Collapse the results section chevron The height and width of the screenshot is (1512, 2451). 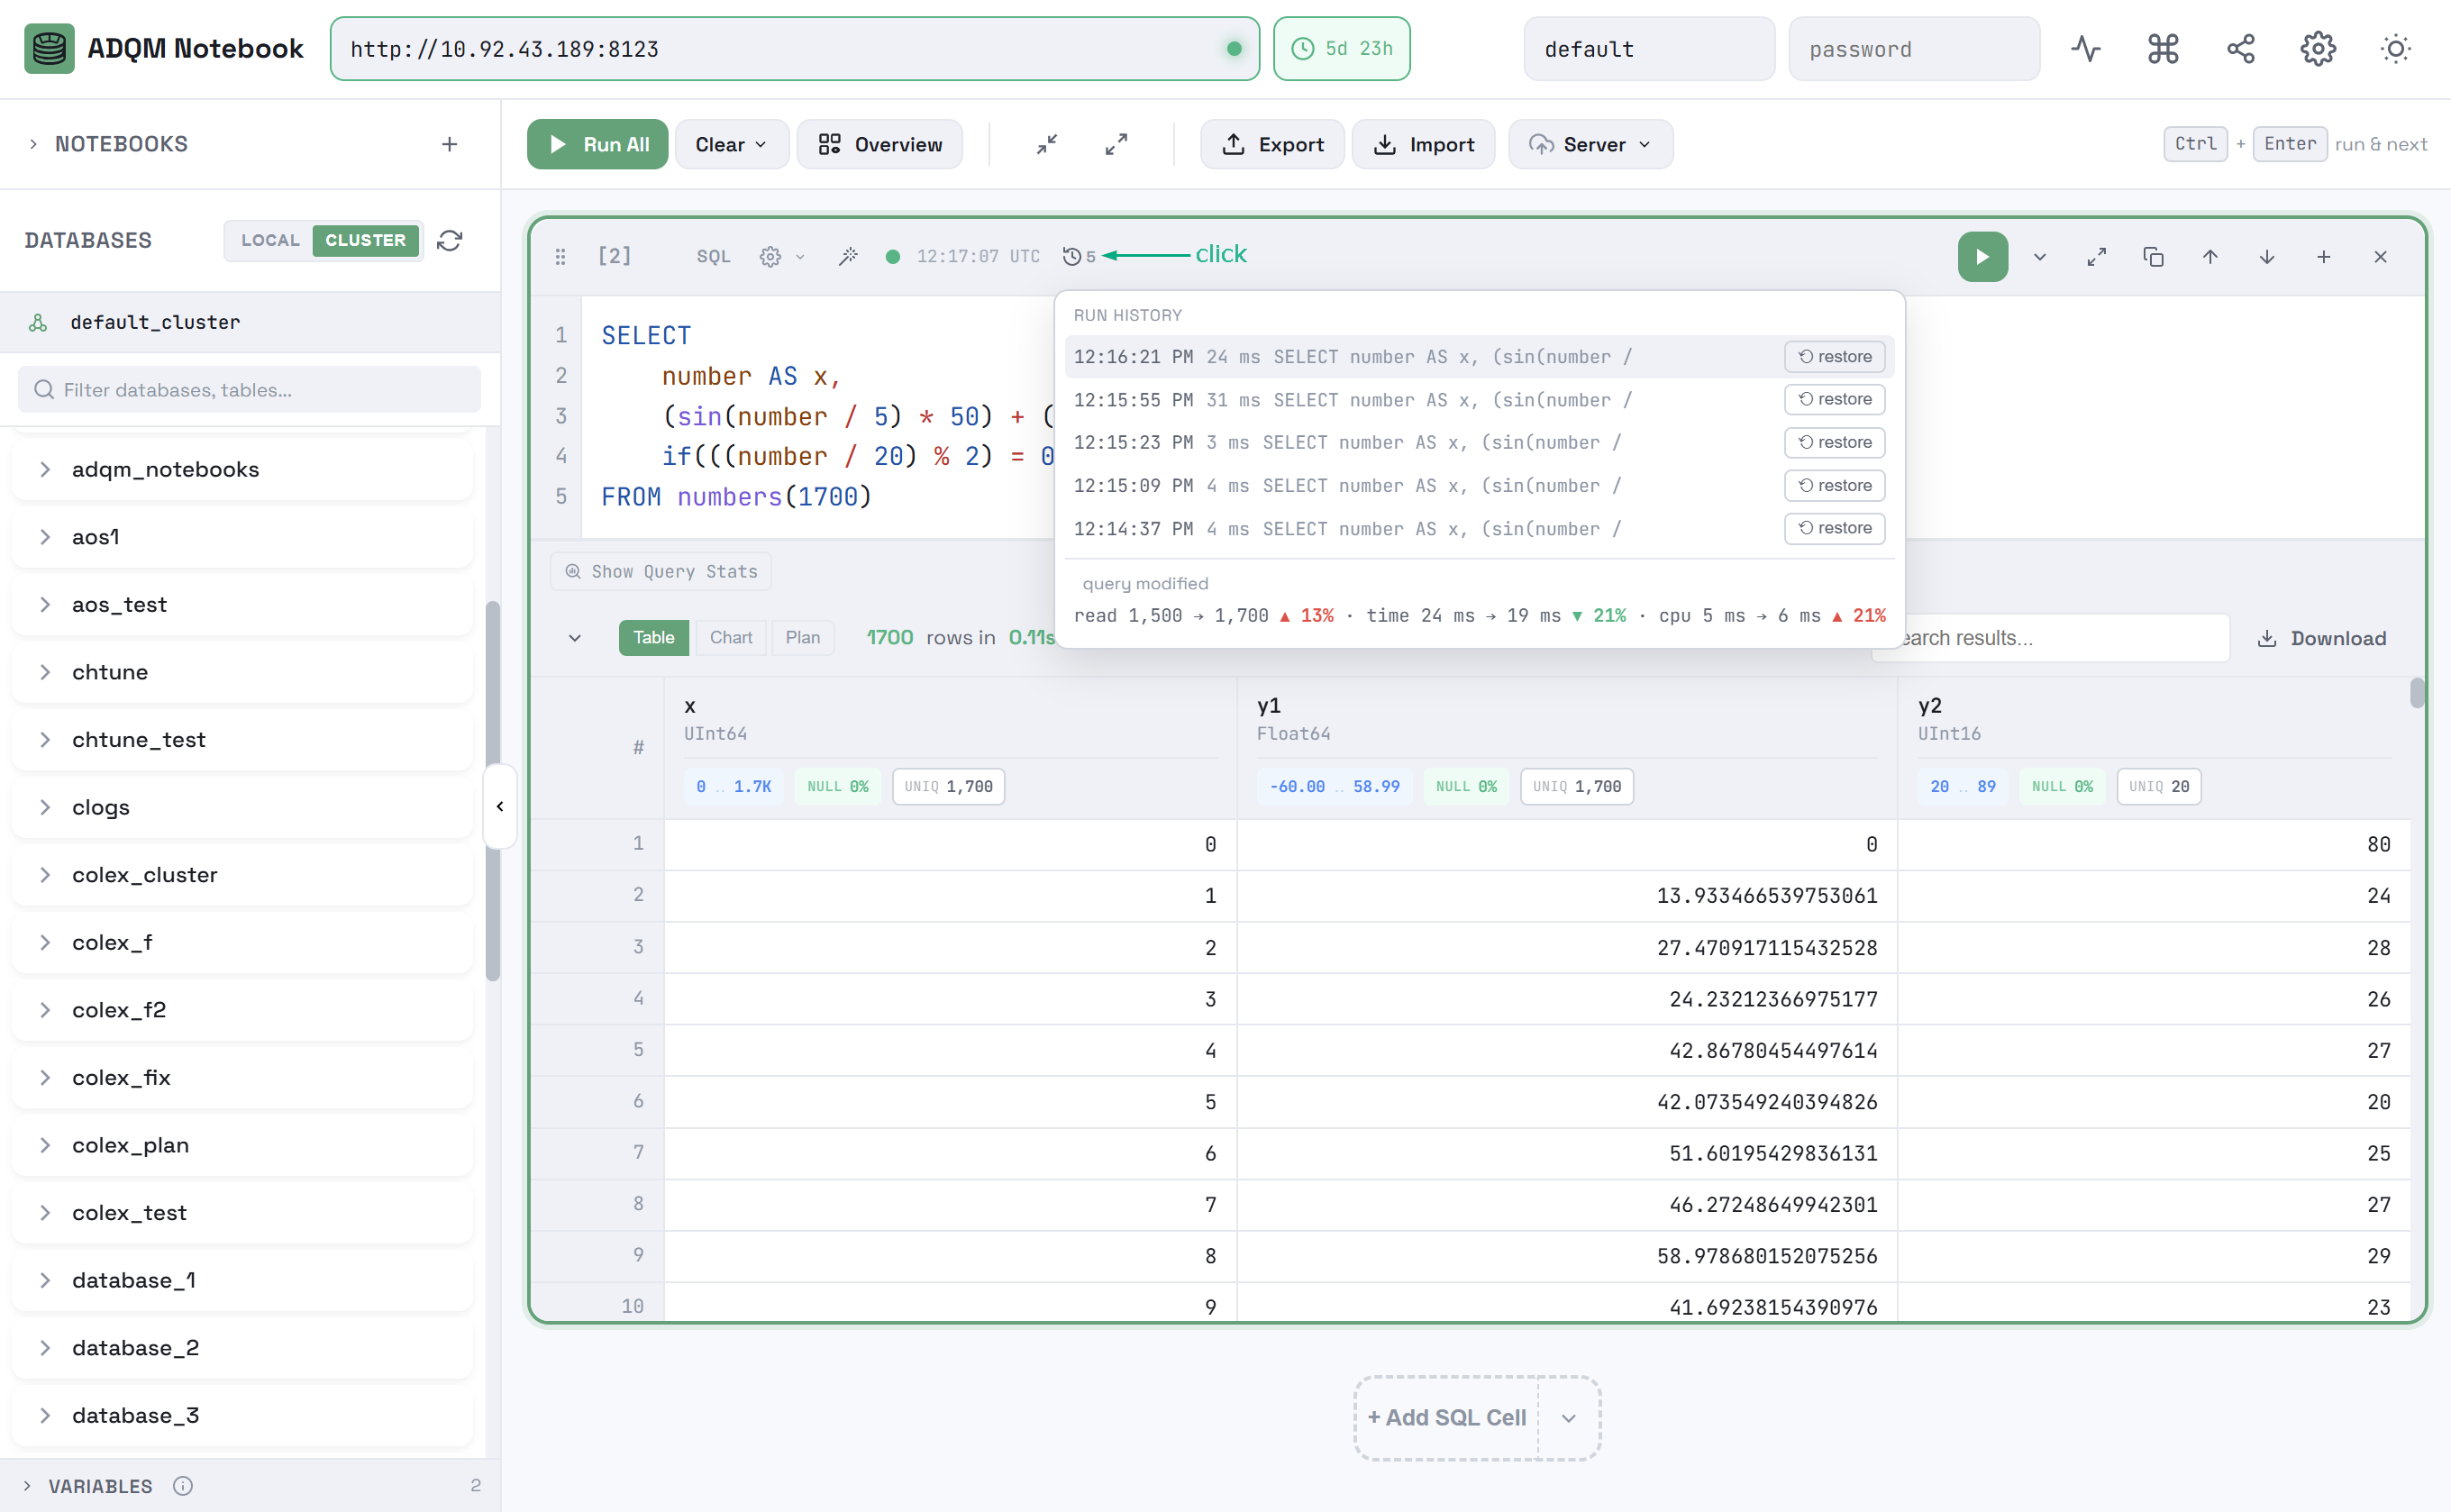coord(574,637)
